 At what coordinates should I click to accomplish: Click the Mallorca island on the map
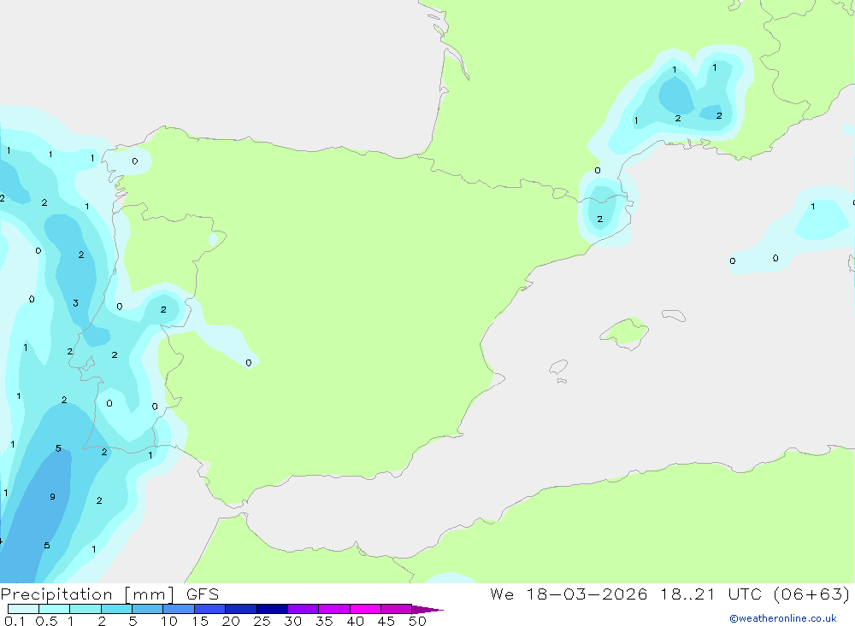point(625,332)
